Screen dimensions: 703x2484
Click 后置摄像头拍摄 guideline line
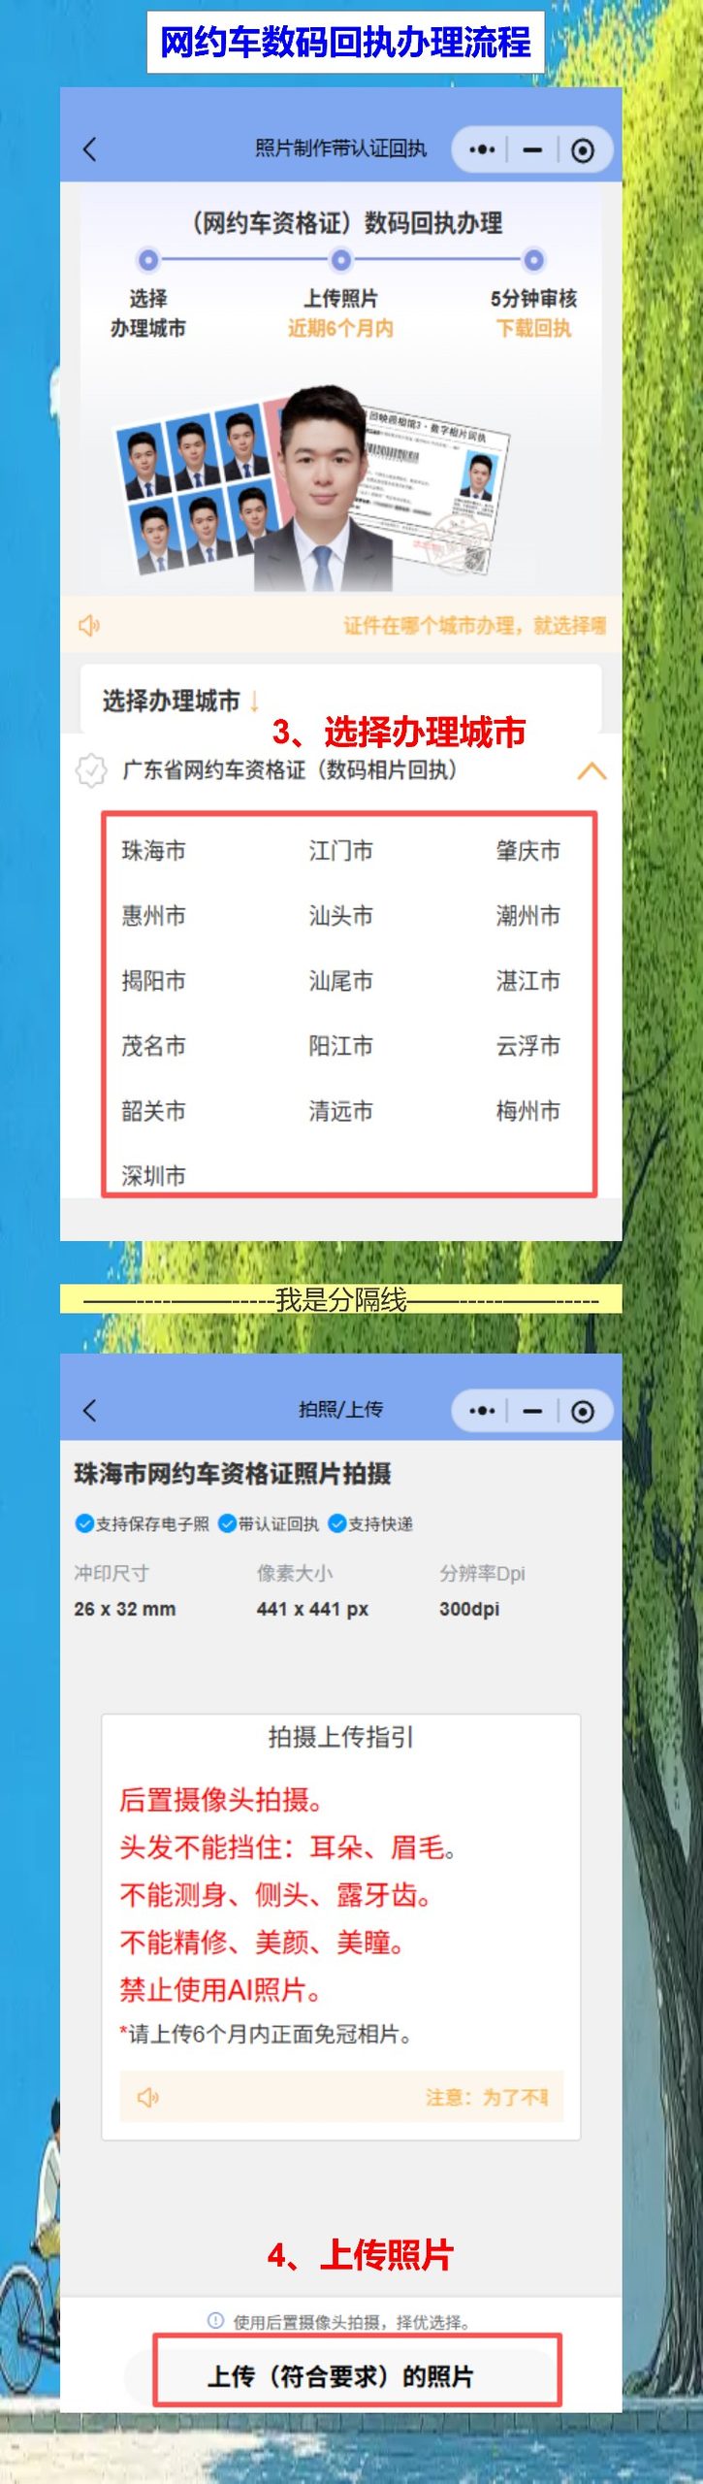(x=221, y=1800)
